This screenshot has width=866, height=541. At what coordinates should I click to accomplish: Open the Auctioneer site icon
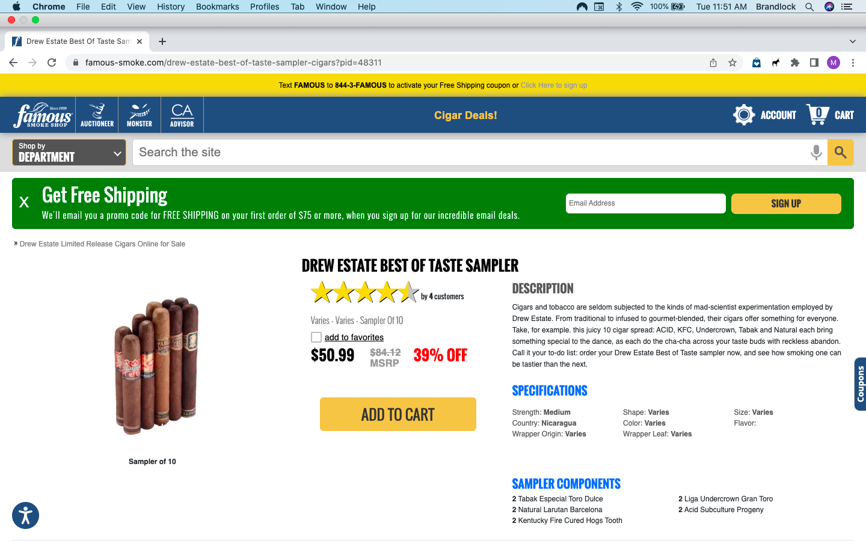(x=97, y=115)
